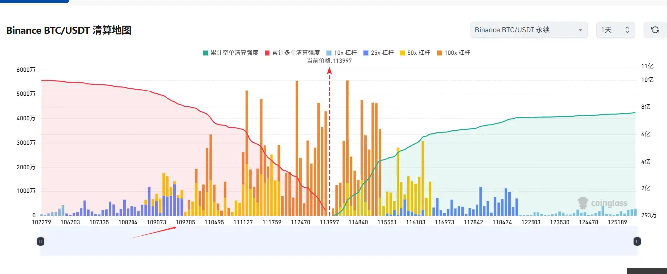This screenshot has width=667, height=274.
Task: Click x-axis label 124478
Action: pos(589,222)
